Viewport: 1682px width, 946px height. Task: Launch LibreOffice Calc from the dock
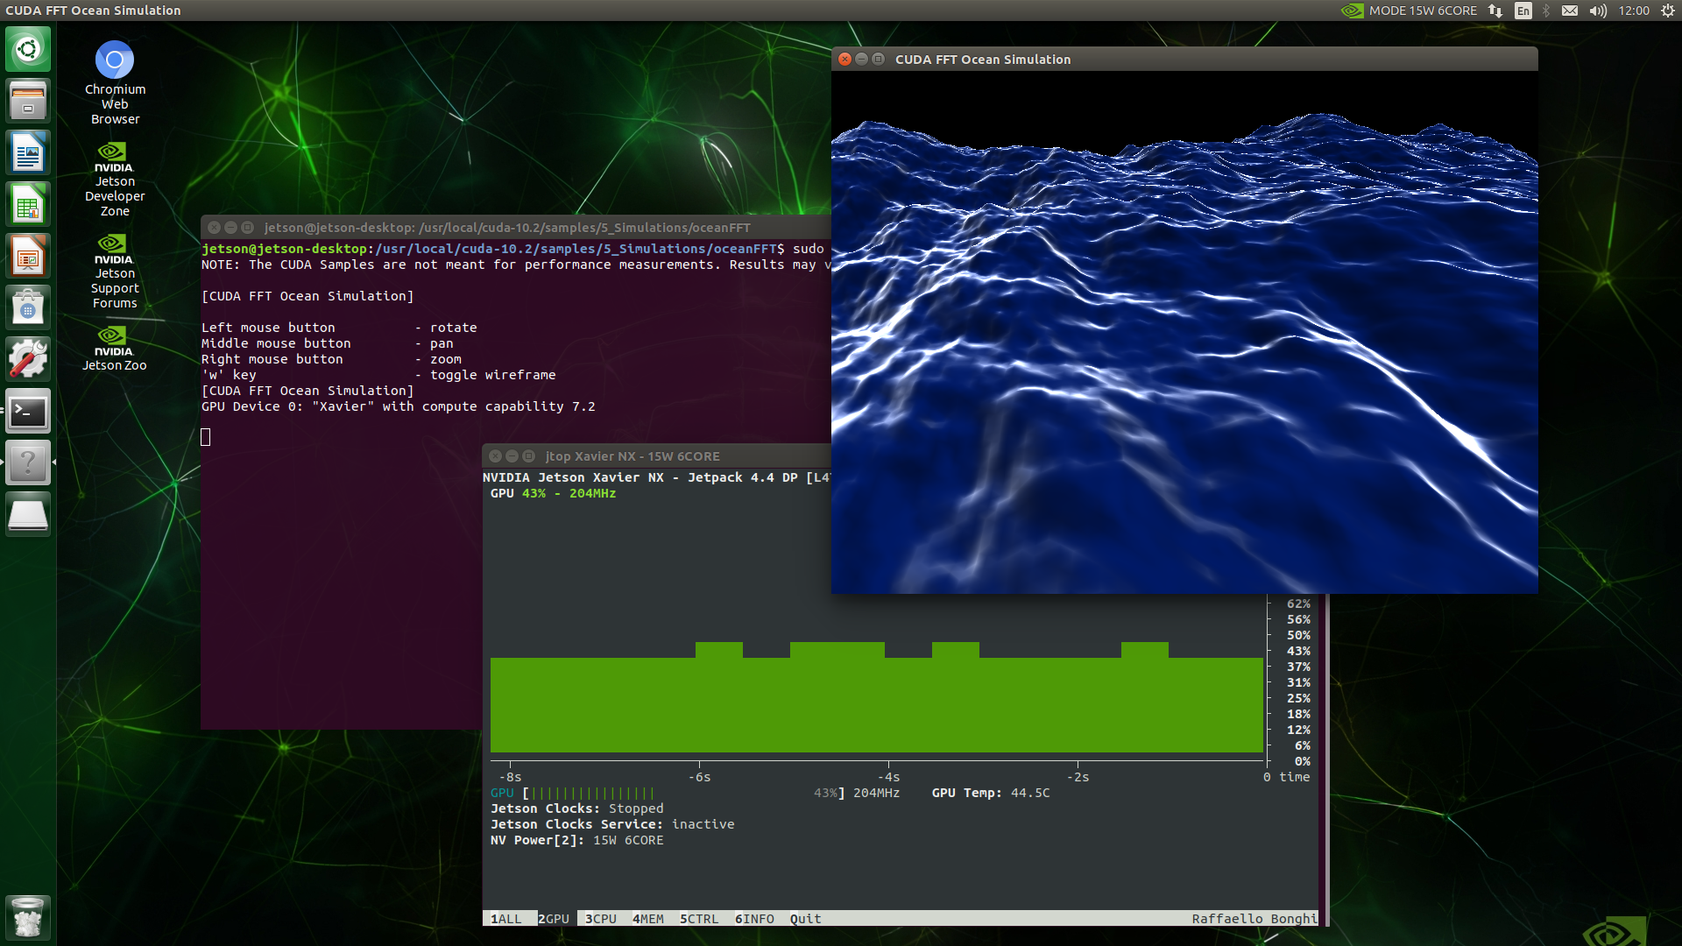coord(28,204)
